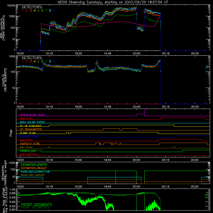The width and height of the screenshot is (213, 213).
Task: Click the 10000 tick on front segments axis
Action: pyautogui.click(x=11, y=5)
